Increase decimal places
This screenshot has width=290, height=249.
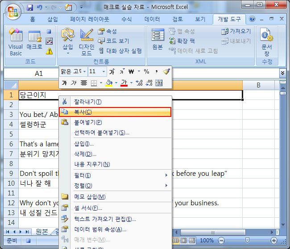point(139,83)
